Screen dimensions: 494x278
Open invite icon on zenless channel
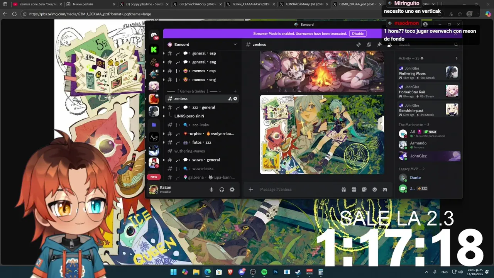(x=230, y=99)
